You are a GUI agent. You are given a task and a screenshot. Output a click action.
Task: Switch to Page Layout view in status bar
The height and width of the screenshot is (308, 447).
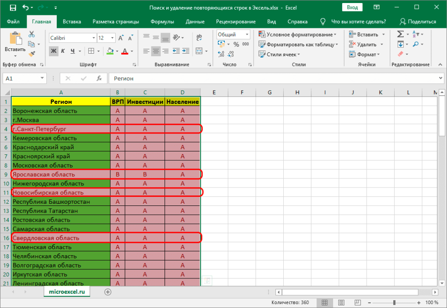pyautogui.click(x=341, y=303)
